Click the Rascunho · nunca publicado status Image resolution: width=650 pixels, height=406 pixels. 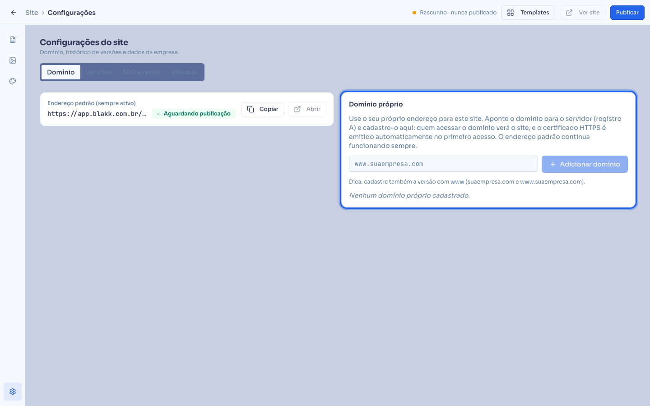(455, 13)
